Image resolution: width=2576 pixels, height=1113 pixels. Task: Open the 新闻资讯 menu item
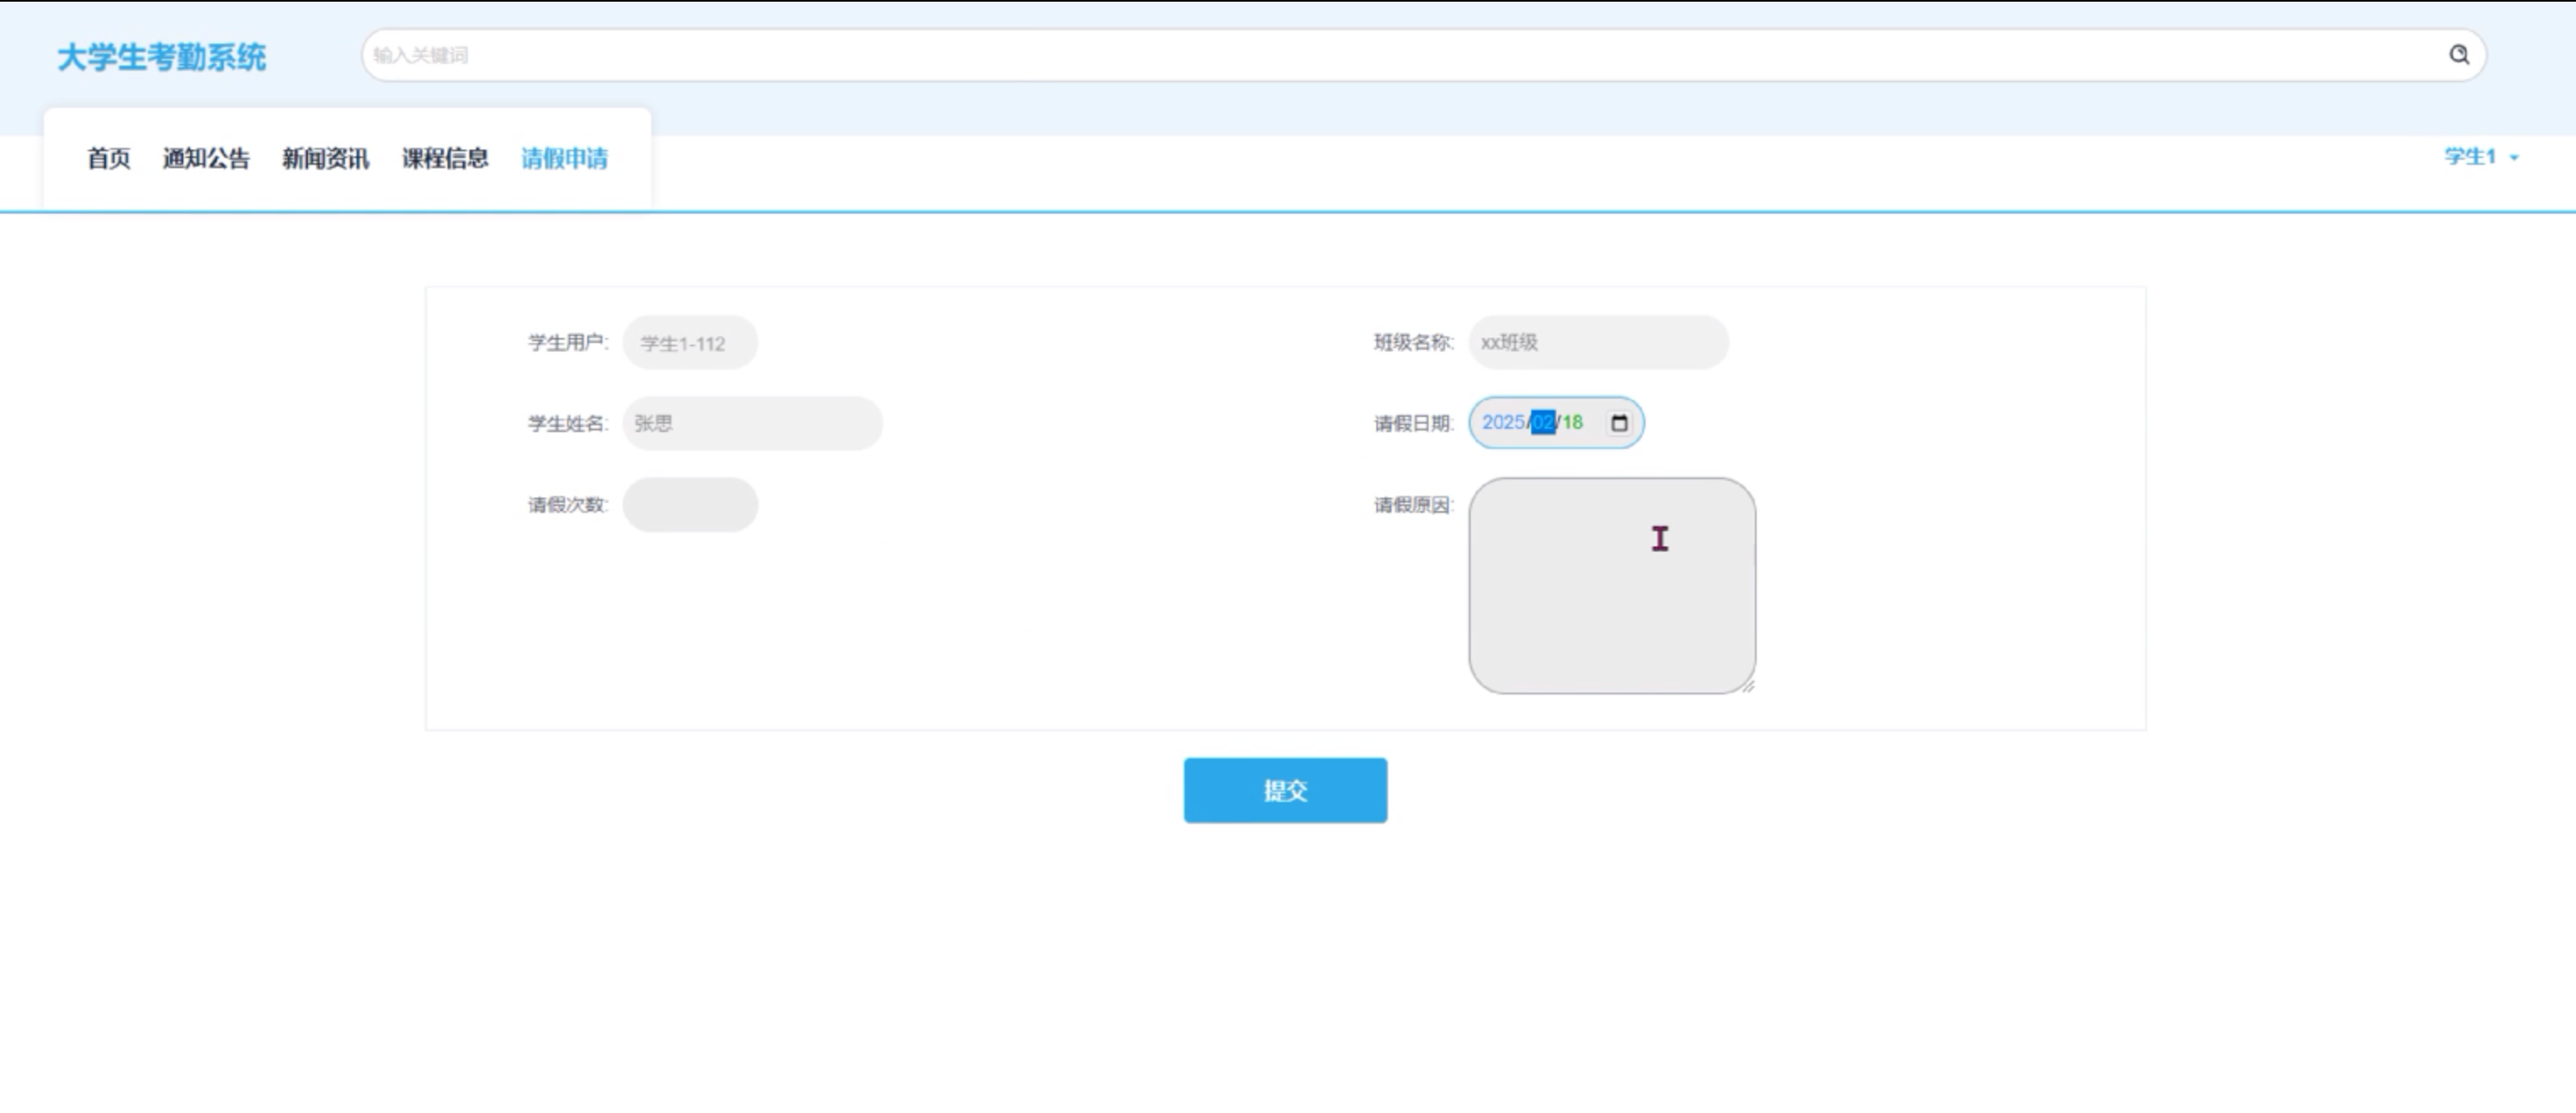[325, 158]
